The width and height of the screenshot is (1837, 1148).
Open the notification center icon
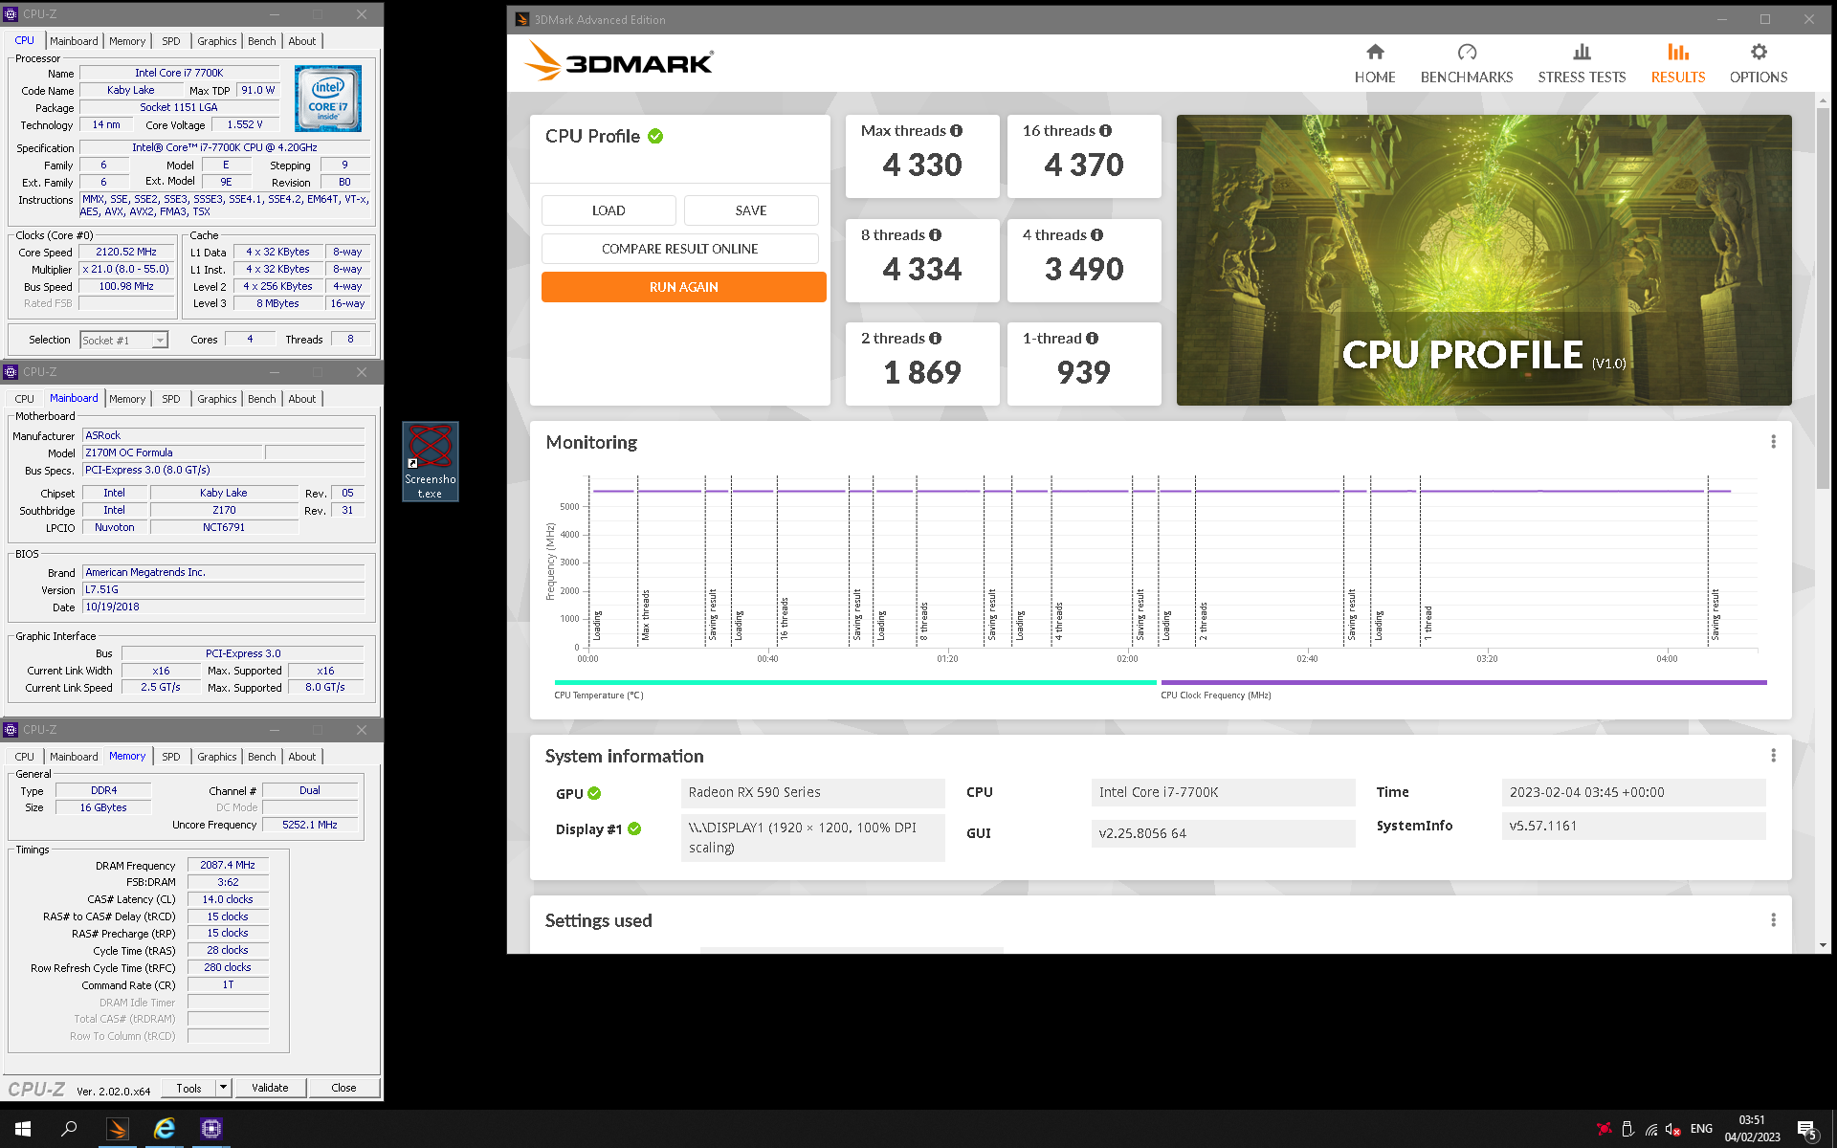coord(1806,1130)
